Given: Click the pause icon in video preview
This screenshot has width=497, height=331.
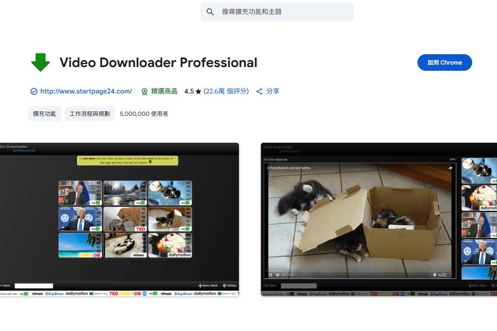Looking at the screenshot, I should [x=271, y=275].
